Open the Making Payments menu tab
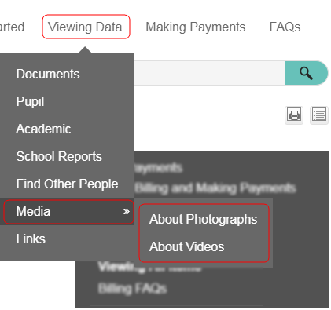This screenshot has width=331, height=310. coord(196,27)
